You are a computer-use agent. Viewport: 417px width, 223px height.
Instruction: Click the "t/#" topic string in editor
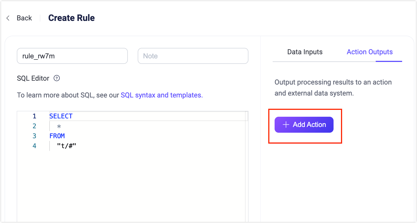(x=66, y=146)
